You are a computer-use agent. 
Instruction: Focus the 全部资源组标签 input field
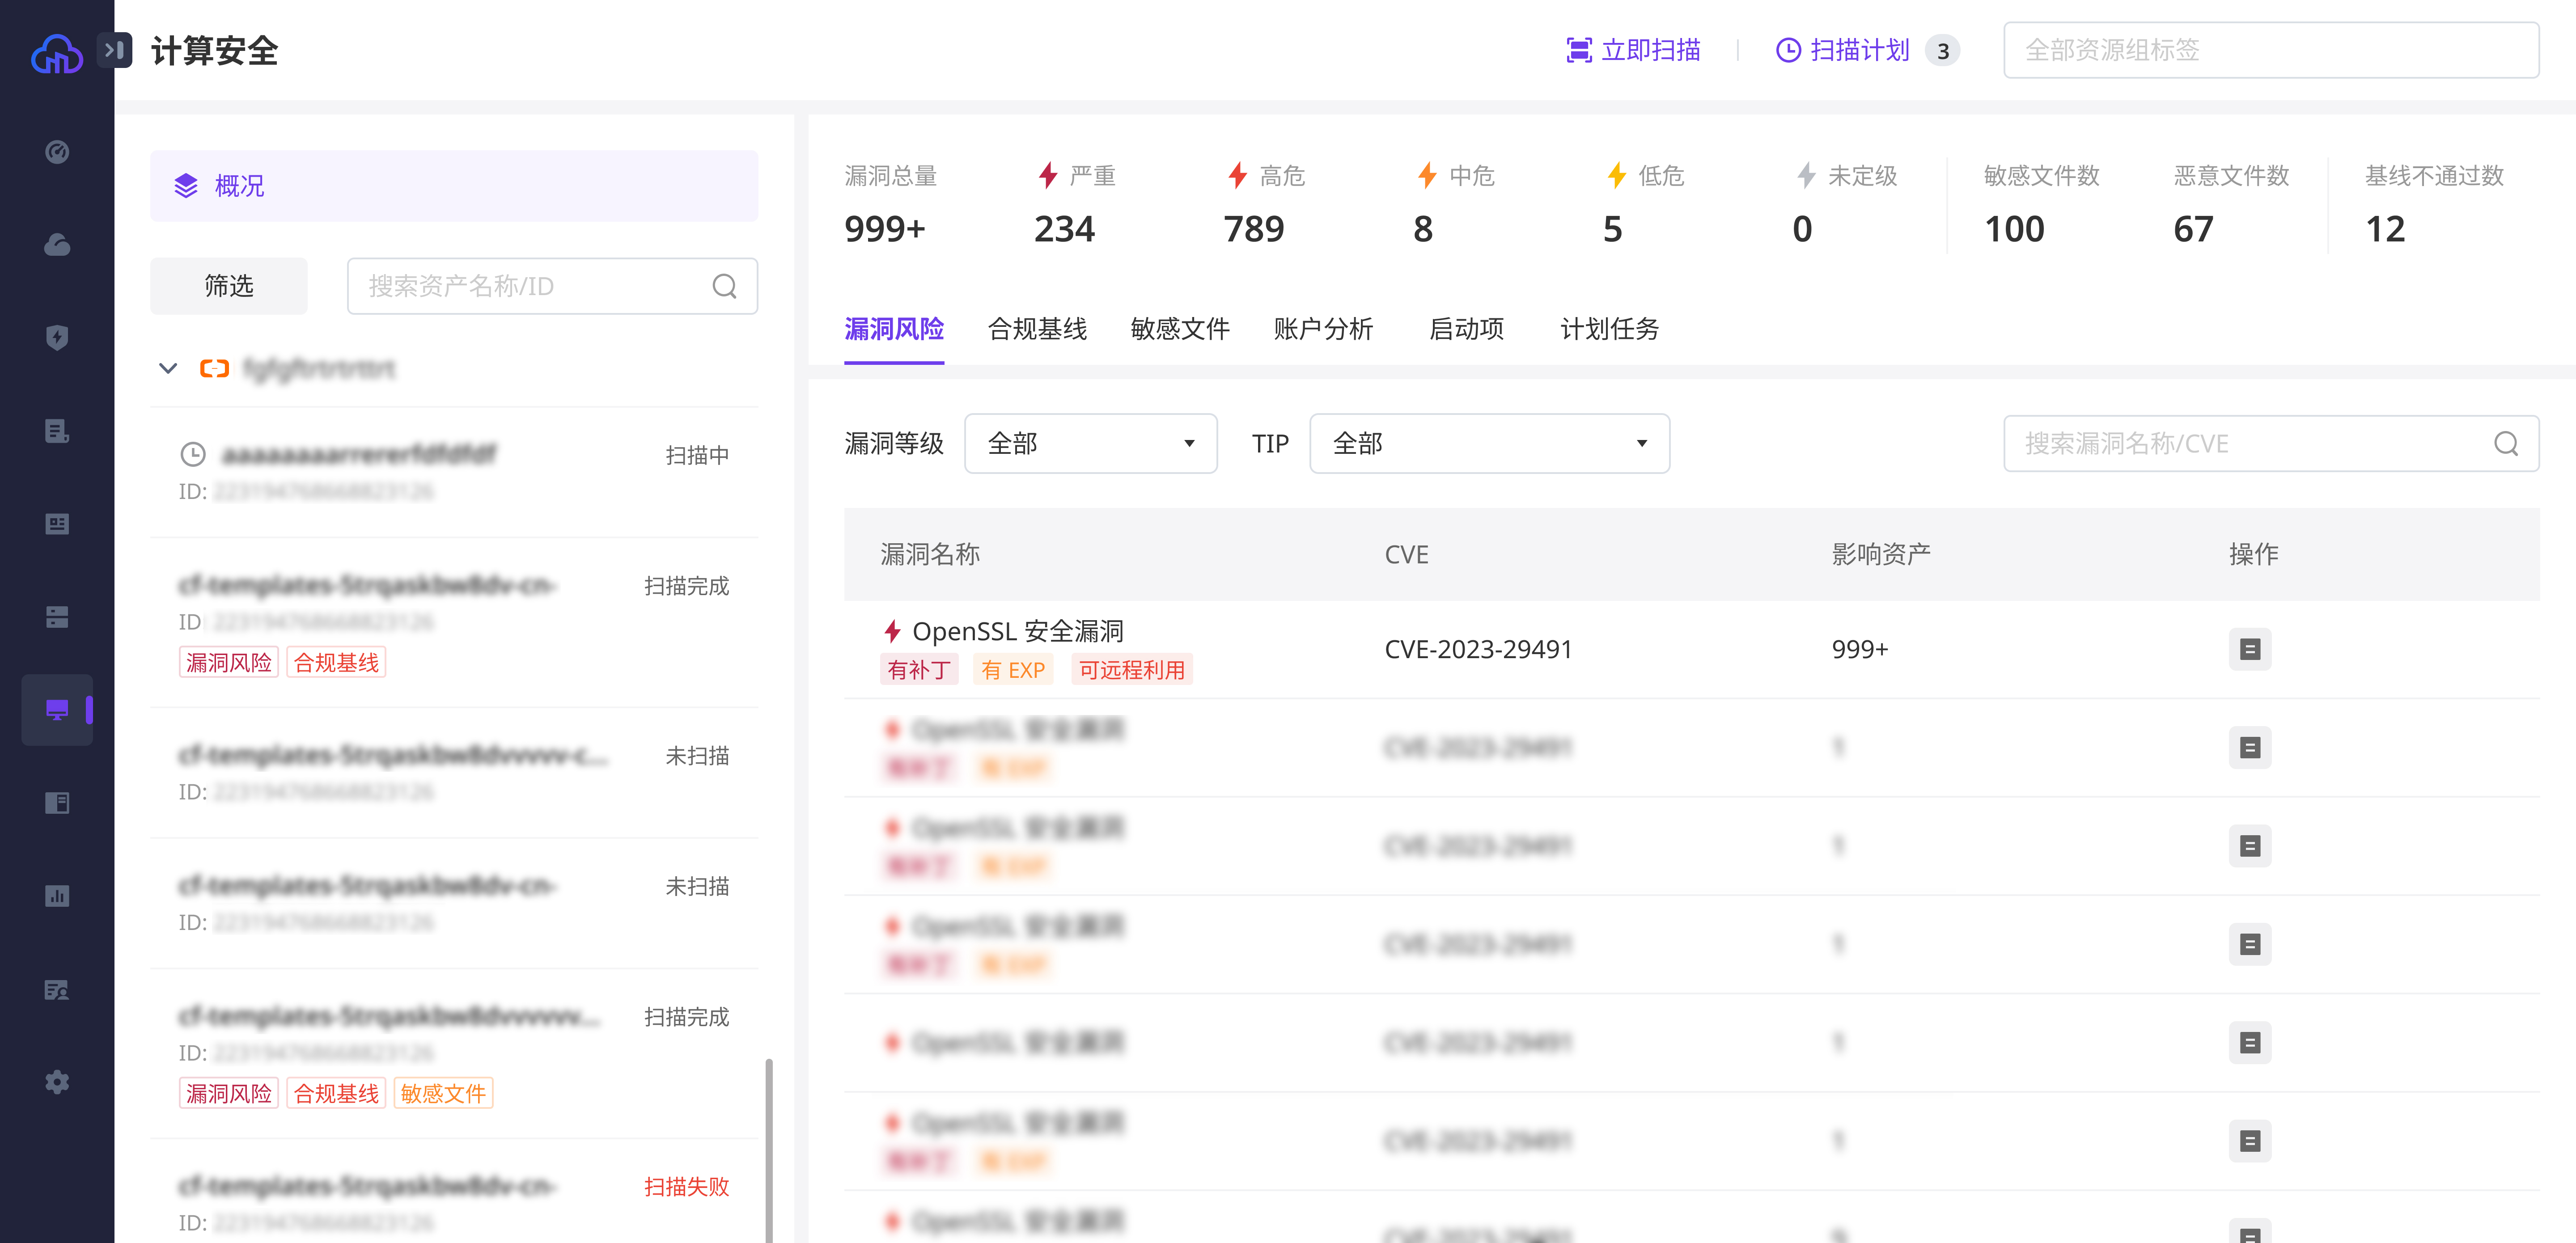(x=2271, y=50)
